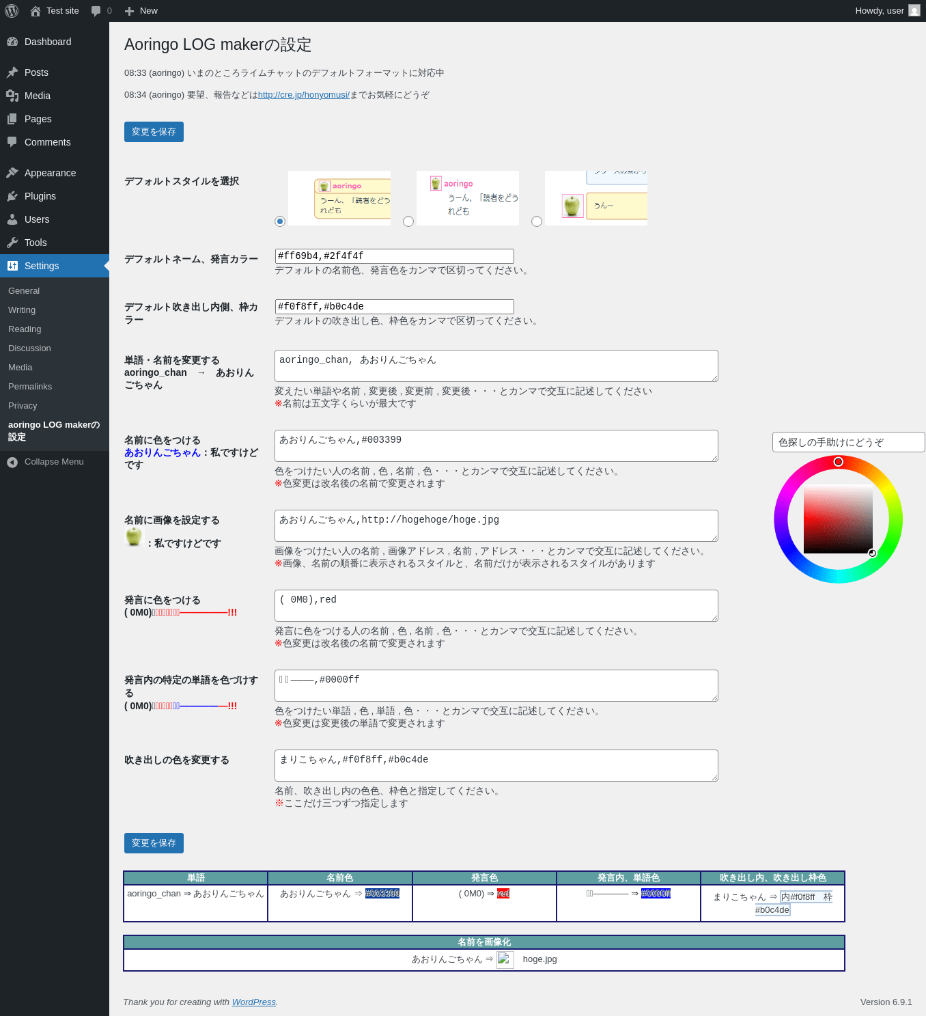The image size is (926, 1016).
Task: Click the #b0c4de frame color value in table
Action: (x=772, y=910)
